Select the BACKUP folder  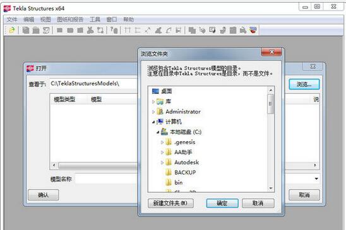(185, 172)
